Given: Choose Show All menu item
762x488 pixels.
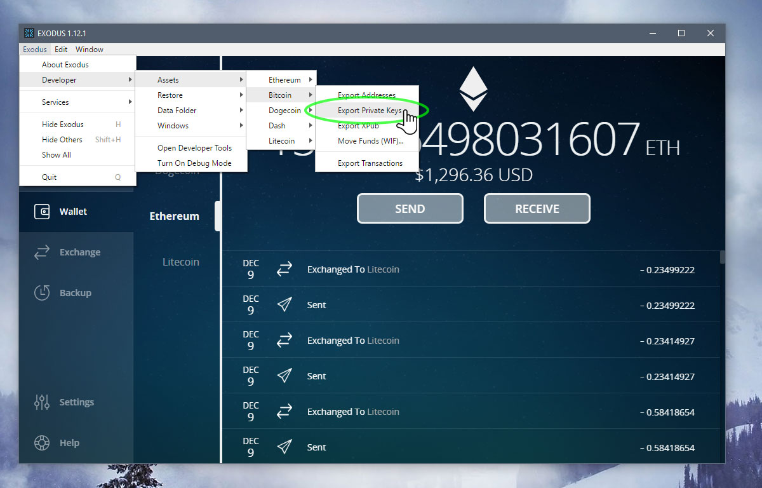Looking at the screenshot, I should [x=77, y=155].
